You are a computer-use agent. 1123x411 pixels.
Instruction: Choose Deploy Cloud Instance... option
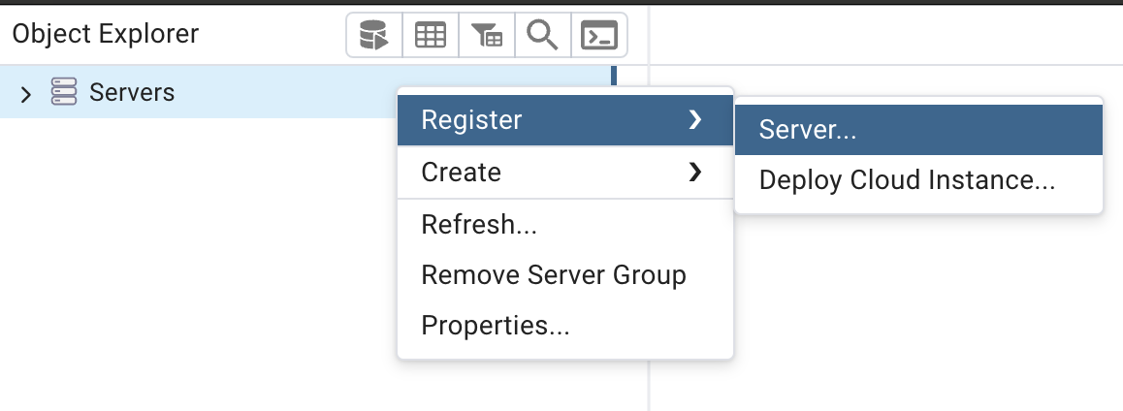pyautogui.click(x=907, y=181)
